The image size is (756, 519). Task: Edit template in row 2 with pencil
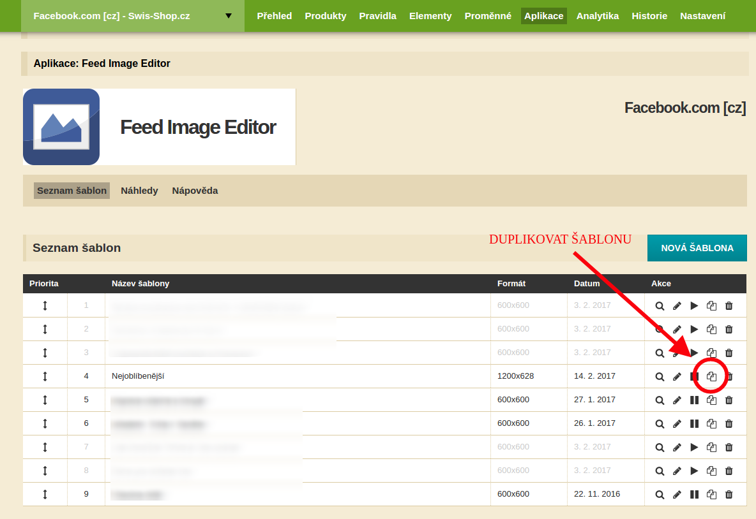click(677, 329)
